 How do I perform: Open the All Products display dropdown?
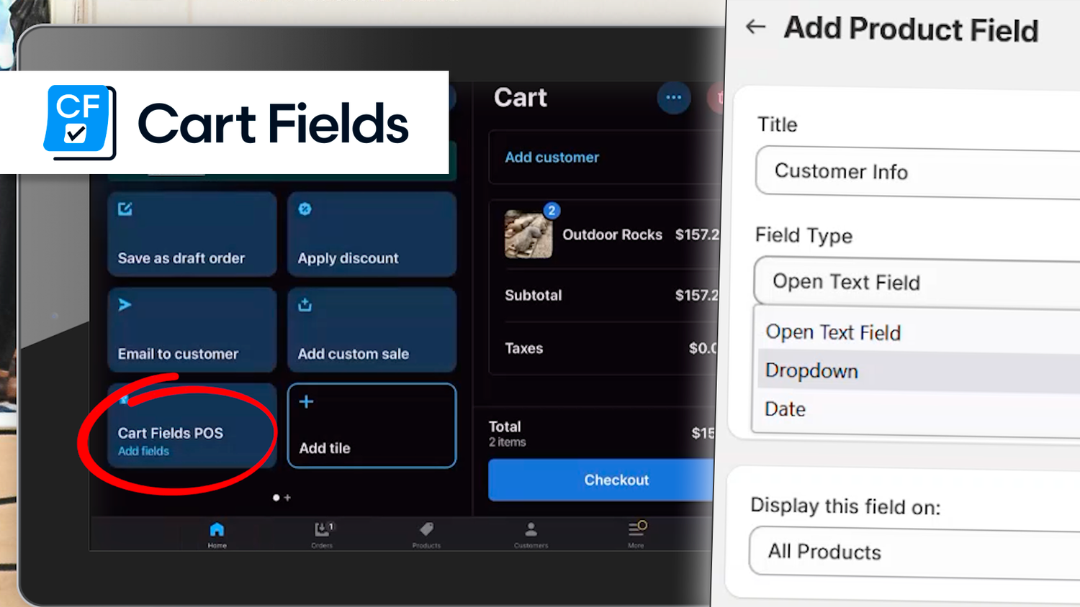(914, 552)
